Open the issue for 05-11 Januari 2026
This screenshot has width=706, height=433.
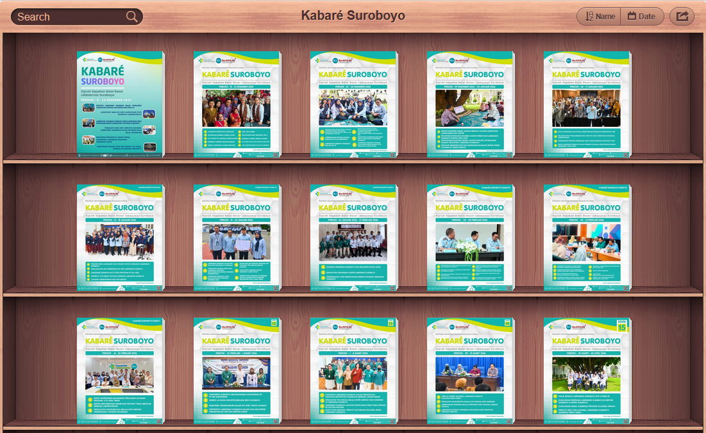pyautogui.click(x=587, y=104)
